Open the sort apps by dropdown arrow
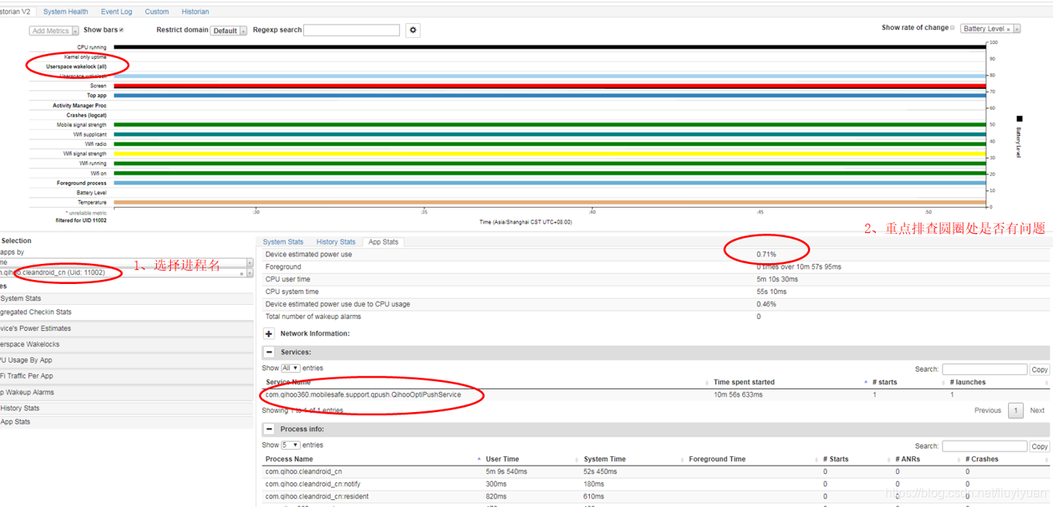The width and height of the screenshot is (1053, 507). pyautogui.click(x=249, y=263)
